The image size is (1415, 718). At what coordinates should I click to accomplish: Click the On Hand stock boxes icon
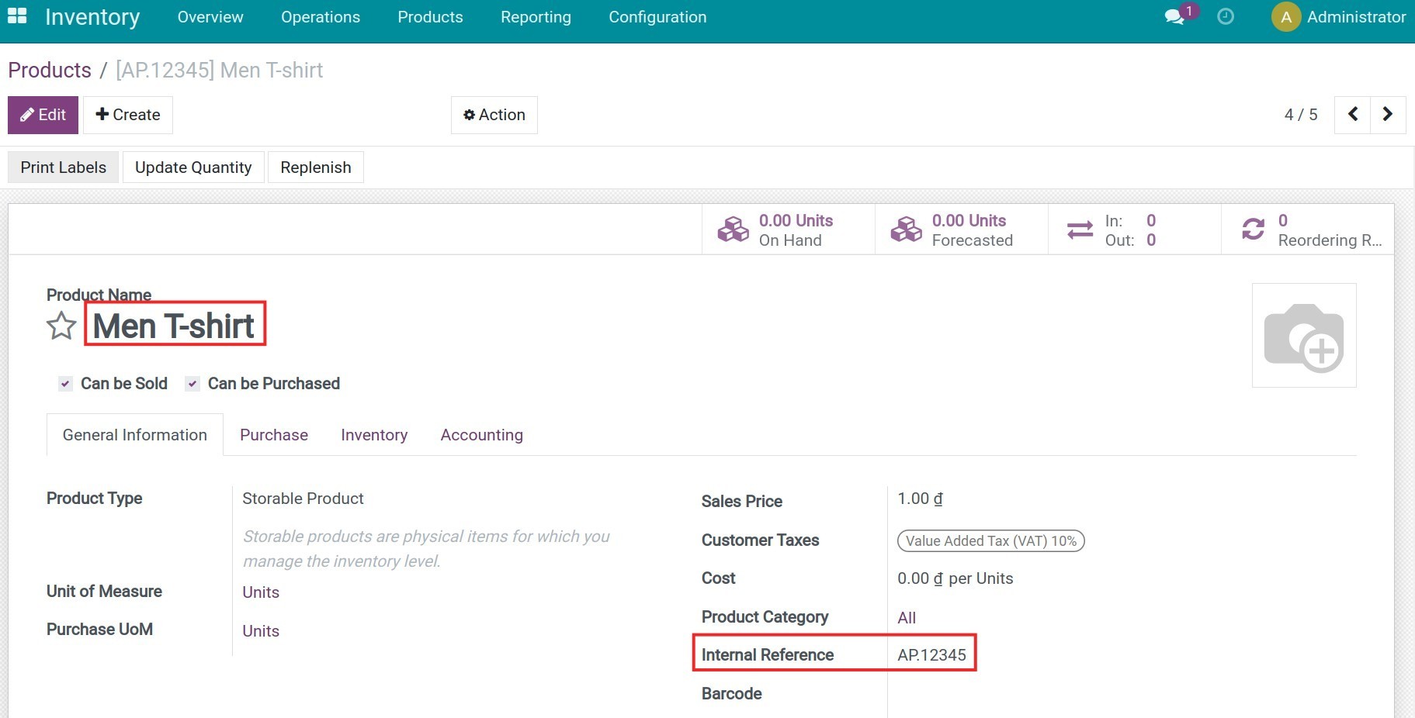point(732,229)
